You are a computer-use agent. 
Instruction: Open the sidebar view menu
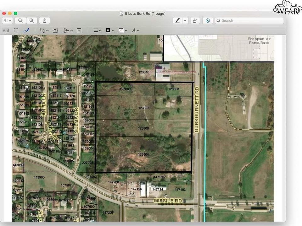[x=8, y=21]
